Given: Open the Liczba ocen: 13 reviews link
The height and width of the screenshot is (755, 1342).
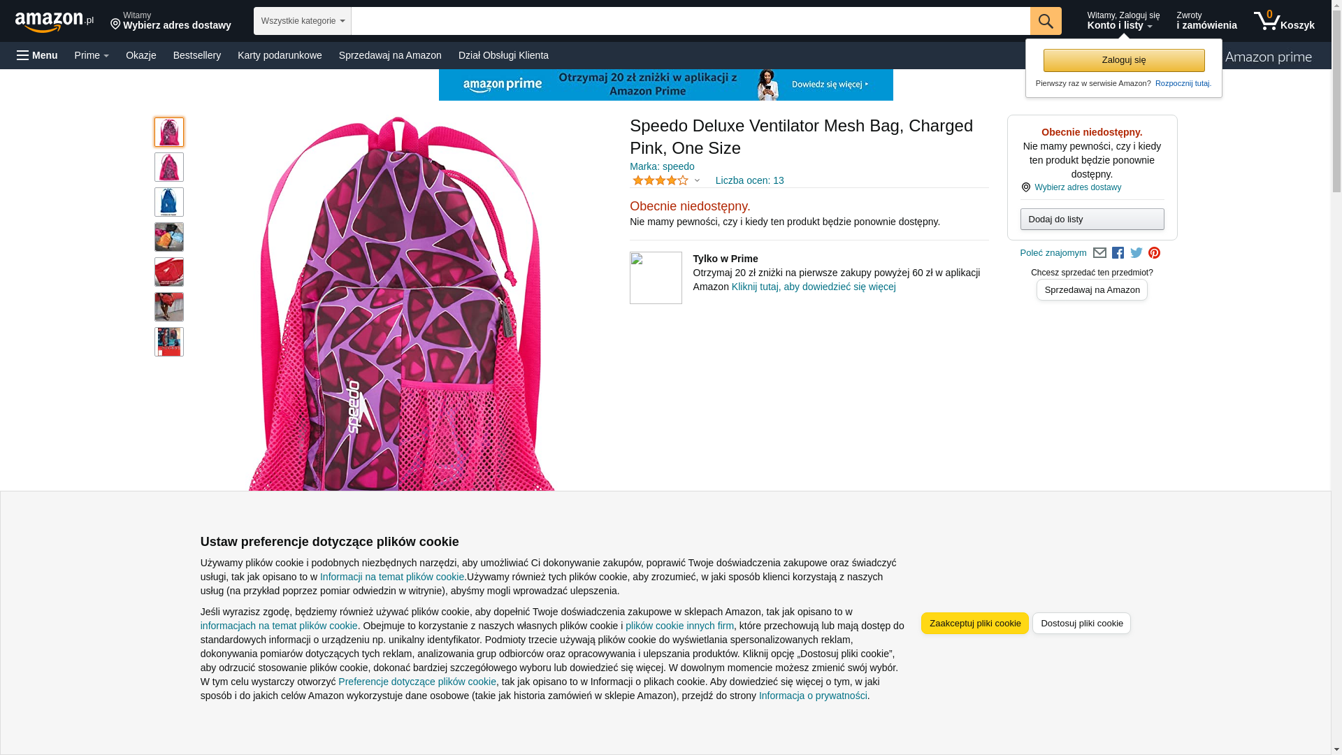Looking at the screenshot, I should pyautogui.click(x=749, y=180).
